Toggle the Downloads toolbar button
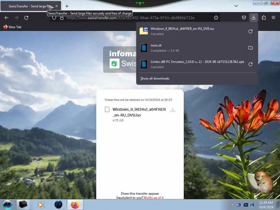This screenshot has height=210, width=280. 253,17
